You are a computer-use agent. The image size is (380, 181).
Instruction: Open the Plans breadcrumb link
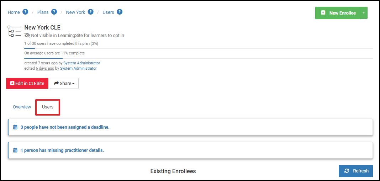click(x=43, y=12)
